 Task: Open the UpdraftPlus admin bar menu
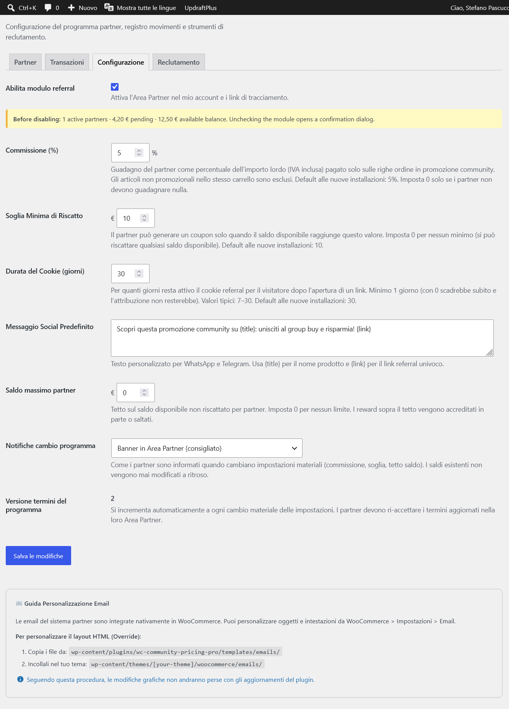coord(200,8)
